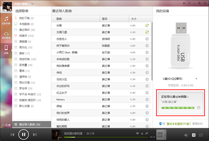Click the playback progress bar
The width and height of the screenshot is (209, 141).
(x=104, y=137)
